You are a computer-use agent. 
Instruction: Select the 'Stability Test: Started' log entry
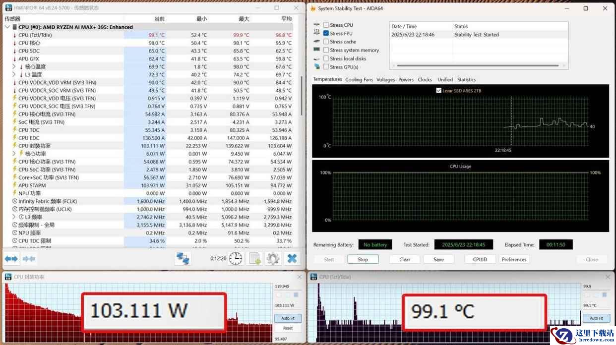click(477, 35)
